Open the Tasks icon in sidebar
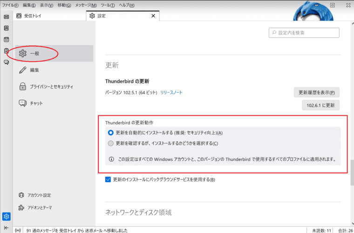Viewport: 354px width, 233px height. [7, 51]
